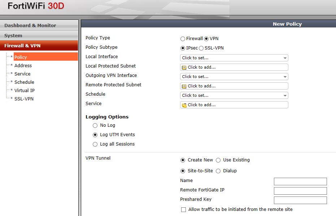Select Policy in sidebar tree
Screen dimensions: 336x216
pos(45,57)
